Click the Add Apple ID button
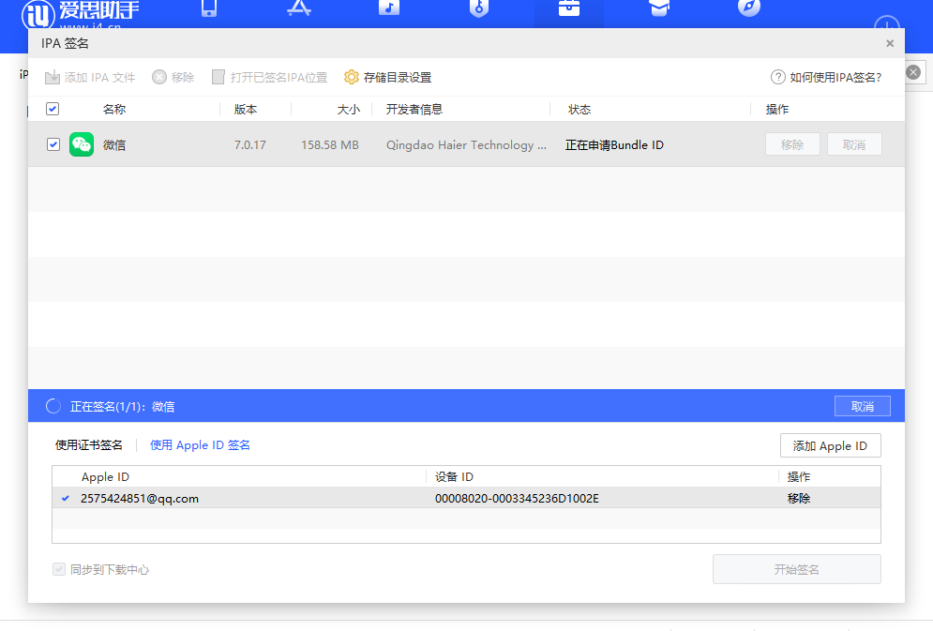Image resolution: width=933 pixels, height=631 pixels. click(830, 446)
